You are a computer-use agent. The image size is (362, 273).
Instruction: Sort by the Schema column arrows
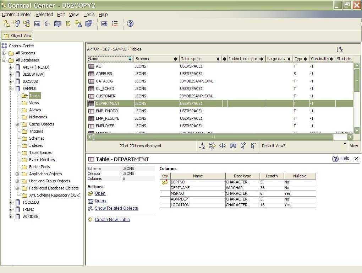point(175,59)
